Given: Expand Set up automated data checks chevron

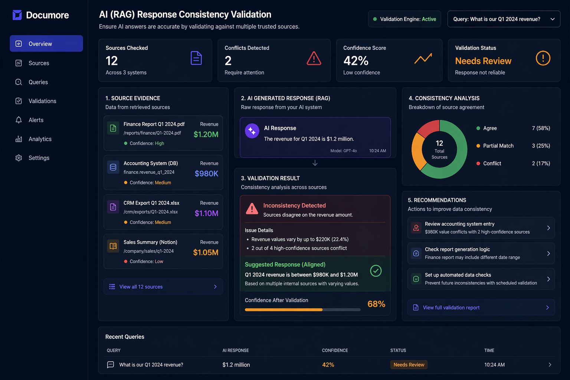Looking at the screenshot, I should coord(548,279).
